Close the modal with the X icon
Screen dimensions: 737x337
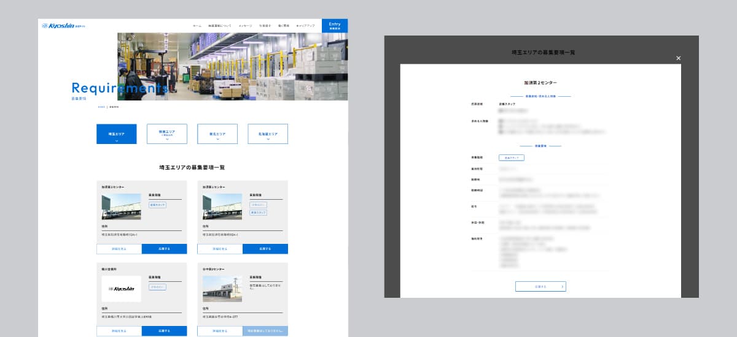click(678, 58)
